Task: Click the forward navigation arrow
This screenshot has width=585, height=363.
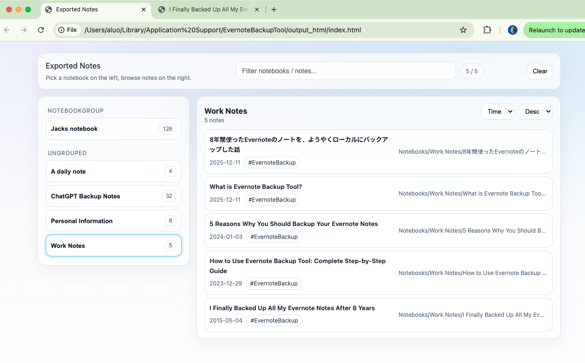Action: (x=23, y=29)
